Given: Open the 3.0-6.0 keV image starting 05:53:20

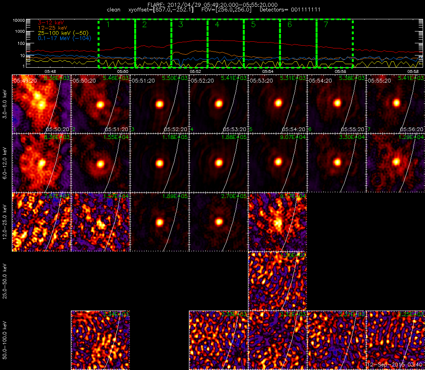Looking at the screenshot, I should [x=277, y=104].
